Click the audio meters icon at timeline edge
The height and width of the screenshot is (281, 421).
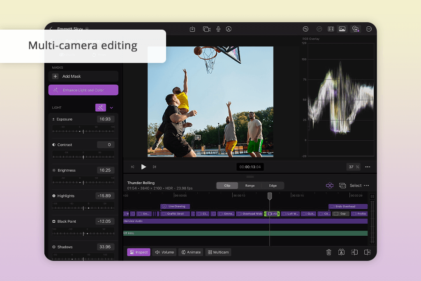[x=372, y=196]
